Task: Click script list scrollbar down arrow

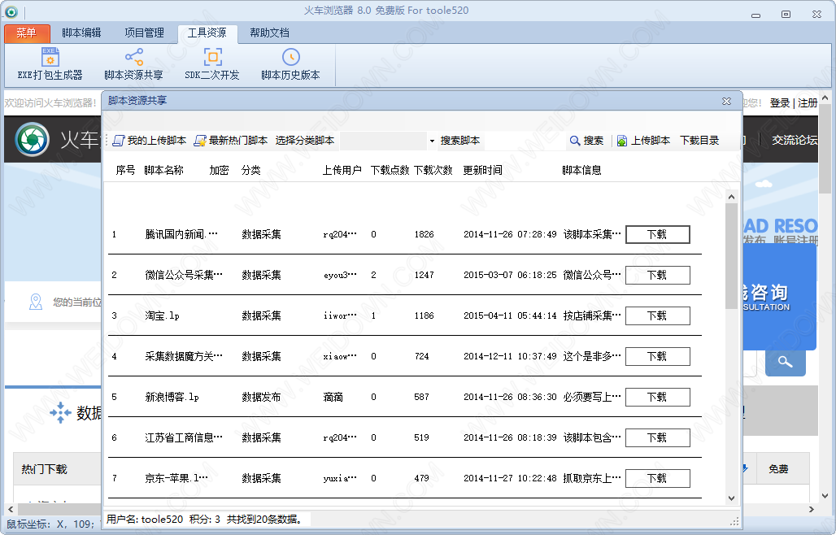Action: pyautogui.click(x=732, y=498)
